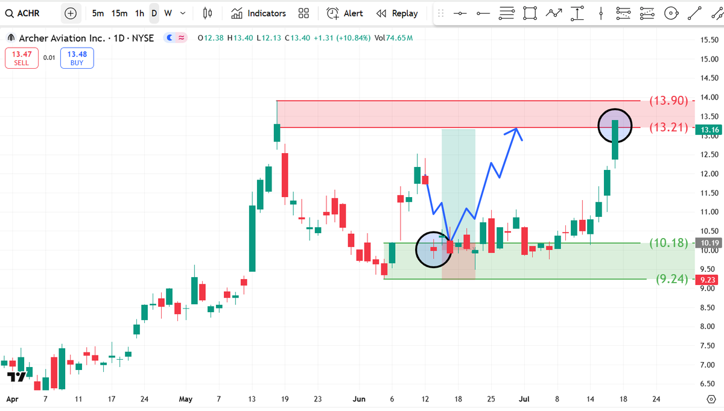Click the May label on time axis
Image resolution: width=724 pixels, height=411 pixels.
click(x=185, y=399)
